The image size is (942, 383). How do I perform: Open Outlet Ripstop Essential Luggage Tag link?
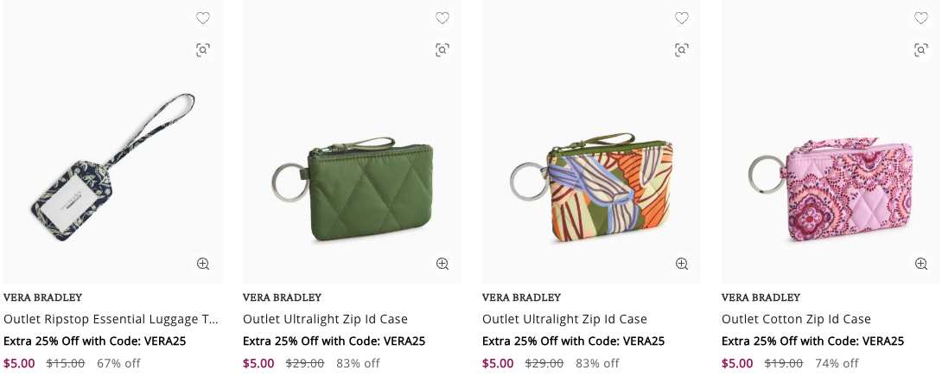111,319
